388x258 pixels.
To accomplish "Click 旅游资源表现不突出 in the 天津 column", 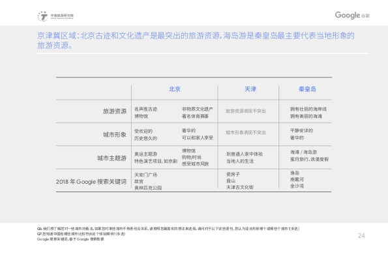I will (x=246, y=111).
